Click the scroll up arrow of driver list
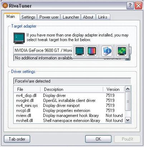 click(128, 89)
